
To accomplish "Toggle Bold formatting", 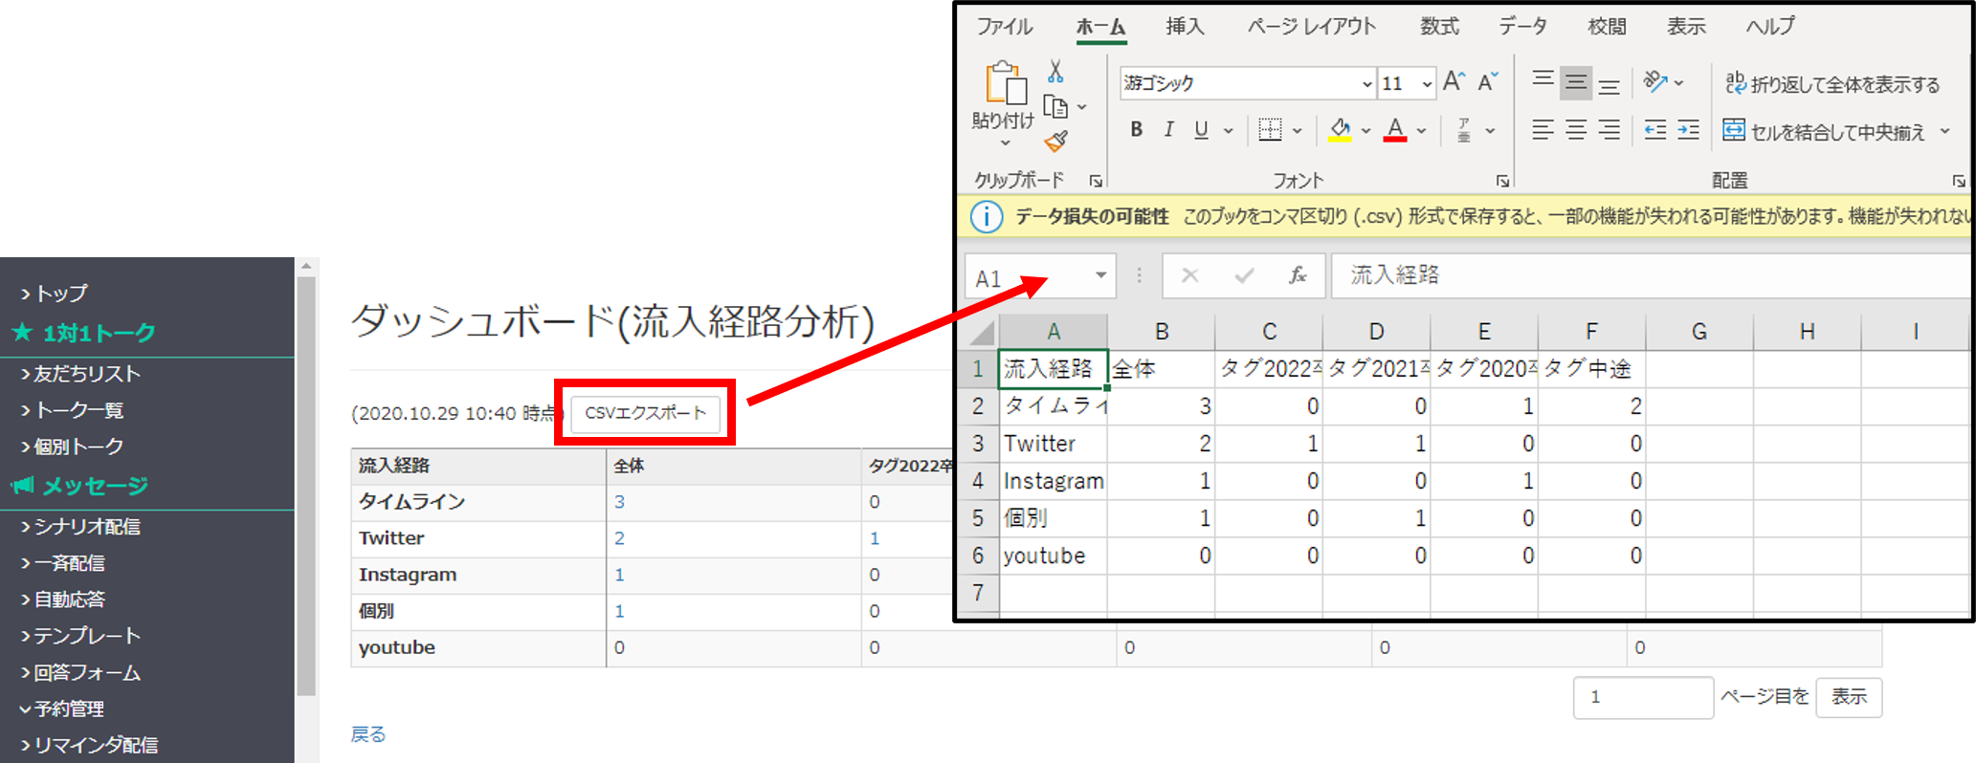I will coord(1136,130).
